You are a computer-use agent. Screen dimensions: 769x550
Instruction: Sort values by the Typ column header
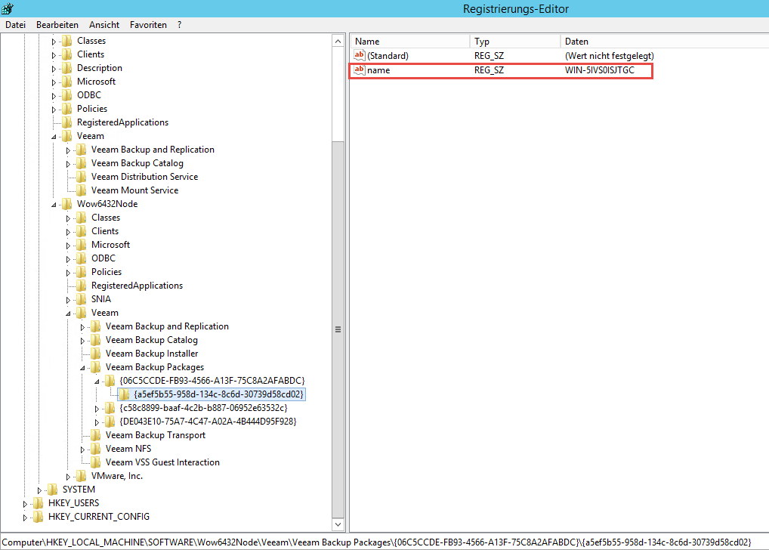(515, 42)
